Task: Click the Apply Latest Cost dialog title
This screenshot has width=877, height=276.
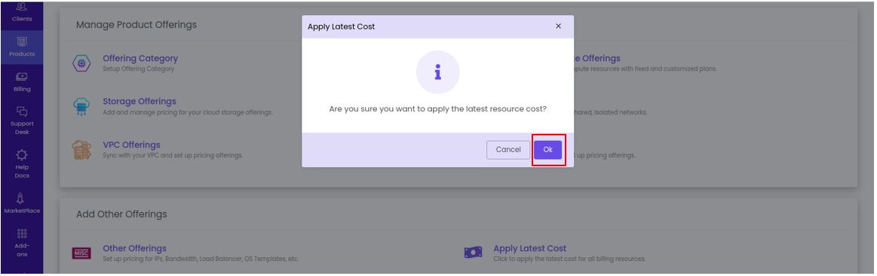Action: (x=341, y=26)
